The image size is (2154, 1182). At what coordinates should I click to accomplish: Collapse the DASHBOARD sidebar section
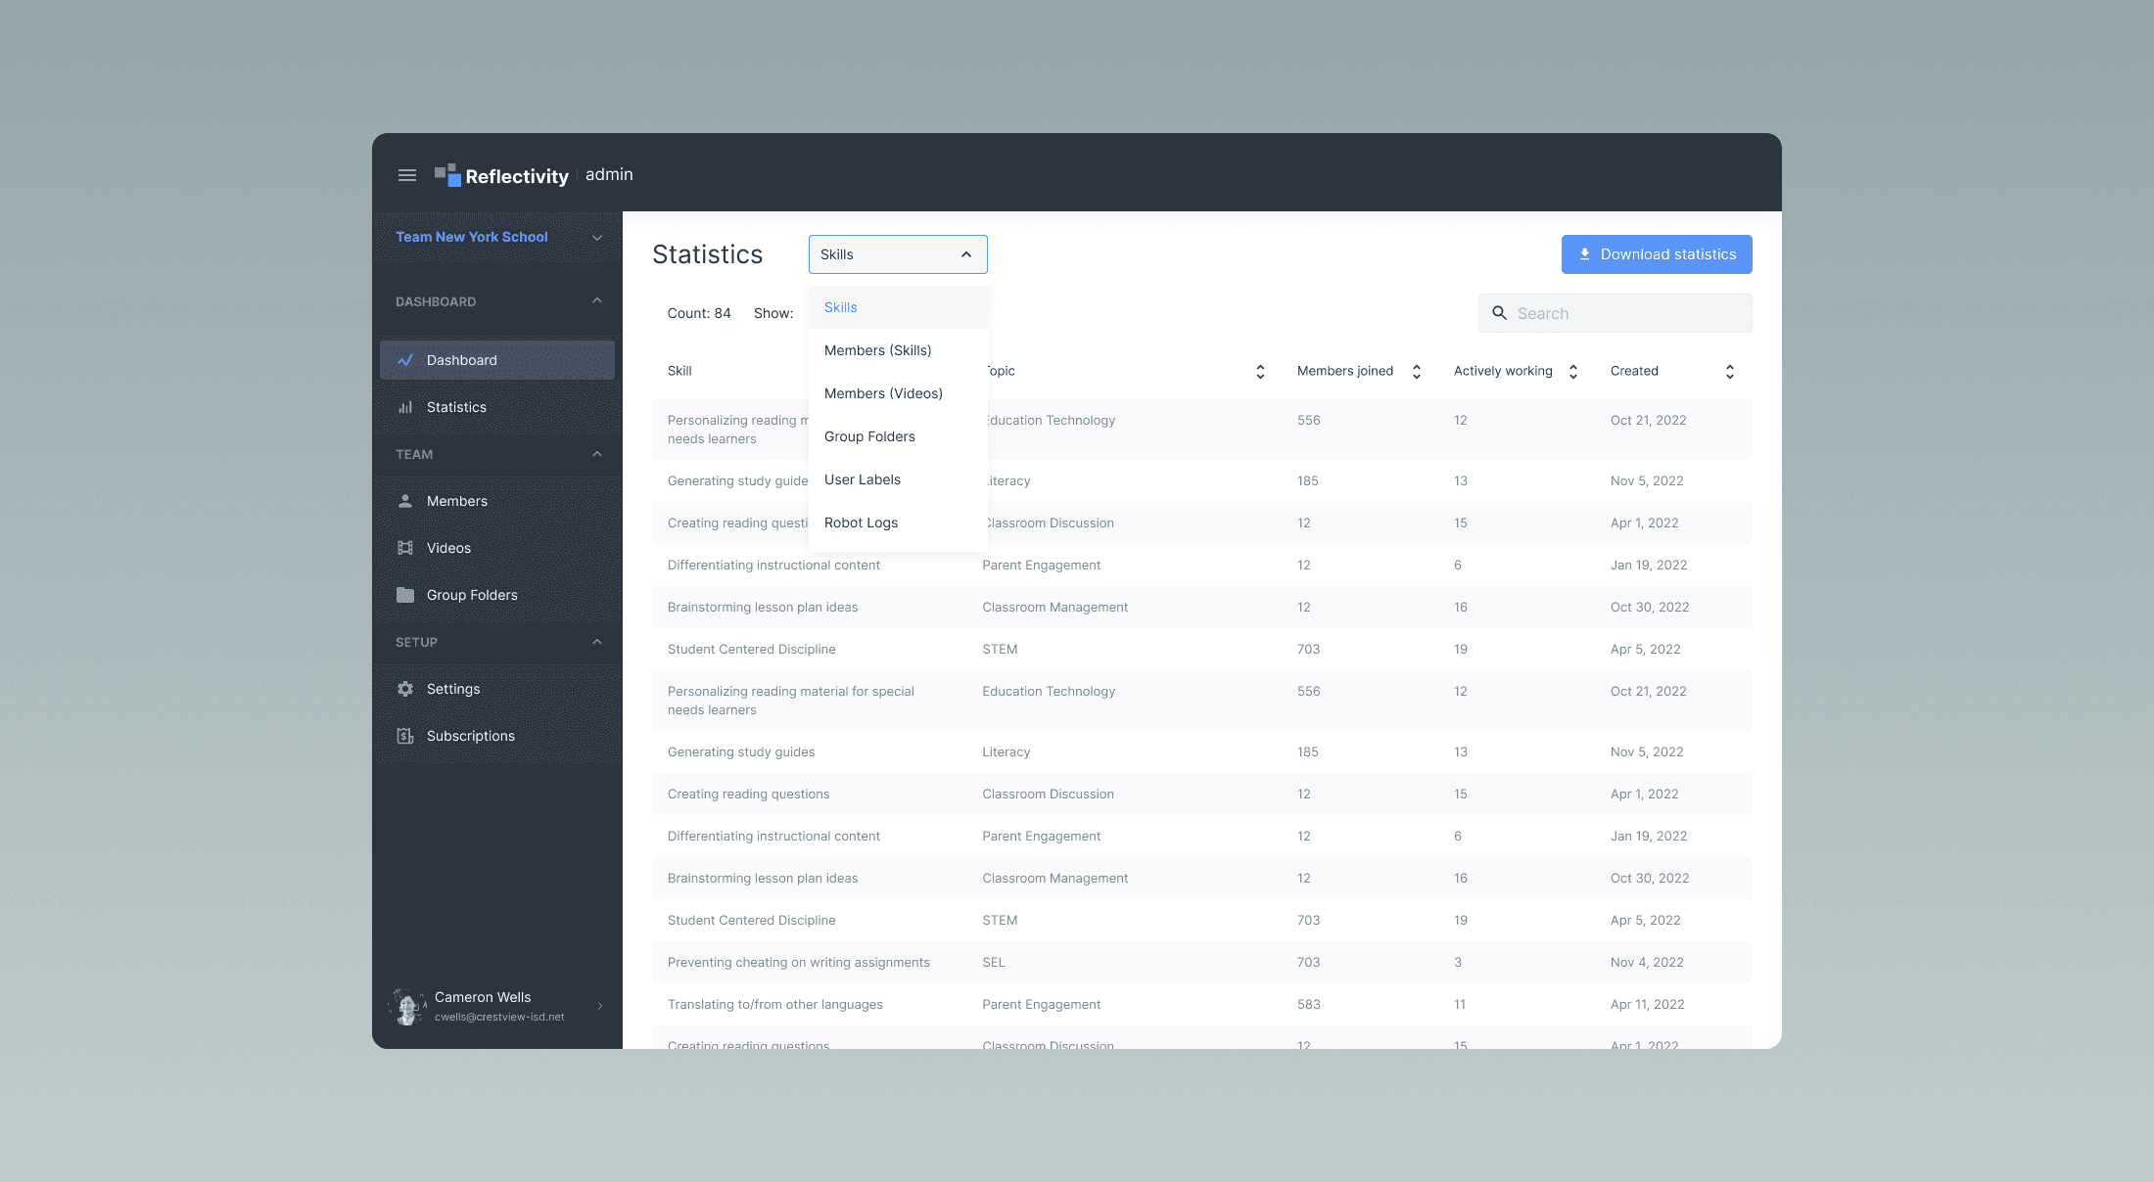tap(597, 301)
